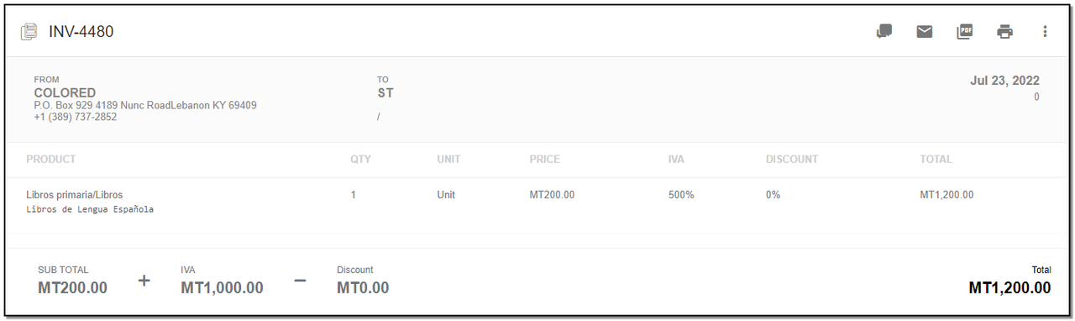Click the IVA column header
Viewport: 1075px width, 321px height.
(677, 159)
